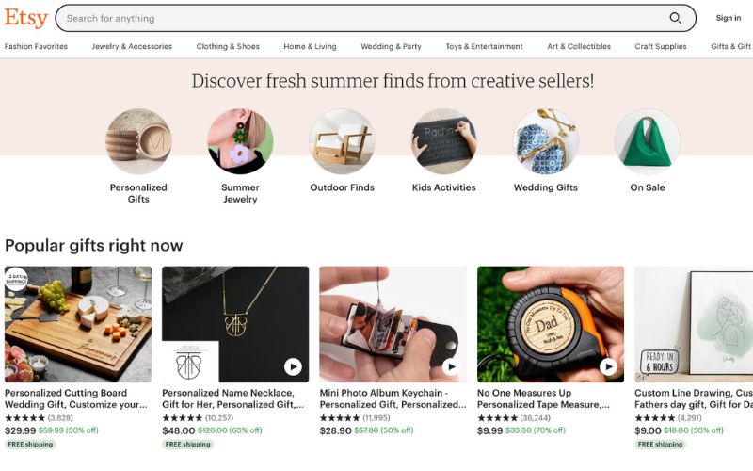Open the Summer Jewelry circle image
This screenshot has width=753, height=471.
coord(240,141)
